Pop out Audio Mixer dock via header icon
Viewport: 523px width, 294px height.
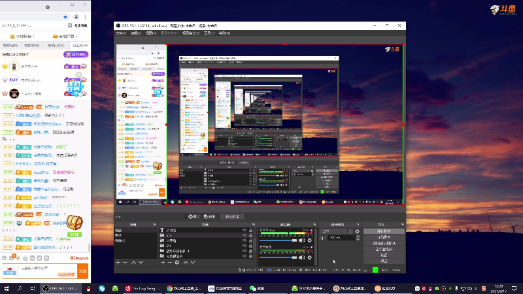tap(314, 225)
